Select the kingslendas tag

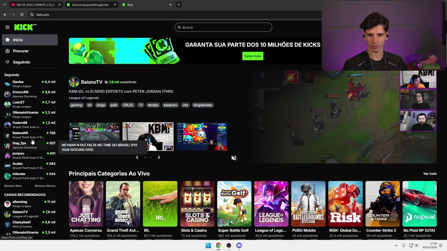(203, 105)
